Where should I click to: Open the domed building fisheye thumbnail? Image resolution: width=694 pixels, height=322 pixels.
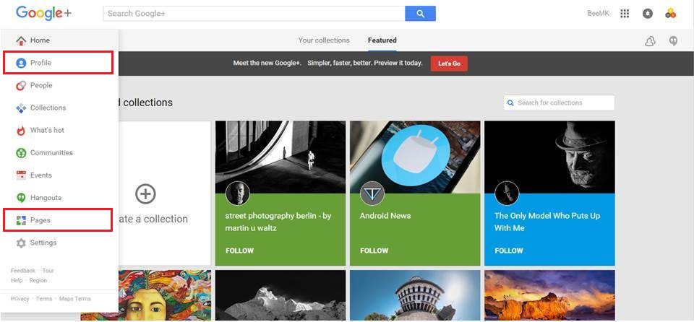(415, 296)
